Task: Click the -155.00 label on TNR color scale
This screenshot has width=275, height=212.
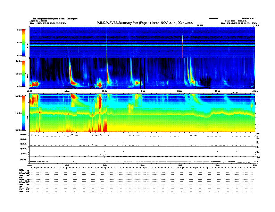Action: pyautogui.click(x=18, y=130)
